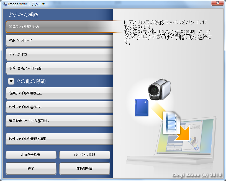This screenshot has height=181, width=226.
Task: Collapse the その他の機能 section arrow
Action: point(11,81)
